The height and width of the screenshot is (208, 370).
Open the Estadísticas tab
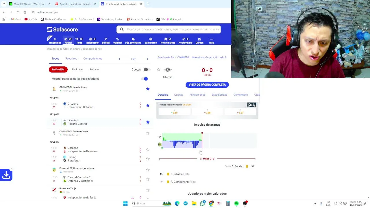(x=219, y=95)
